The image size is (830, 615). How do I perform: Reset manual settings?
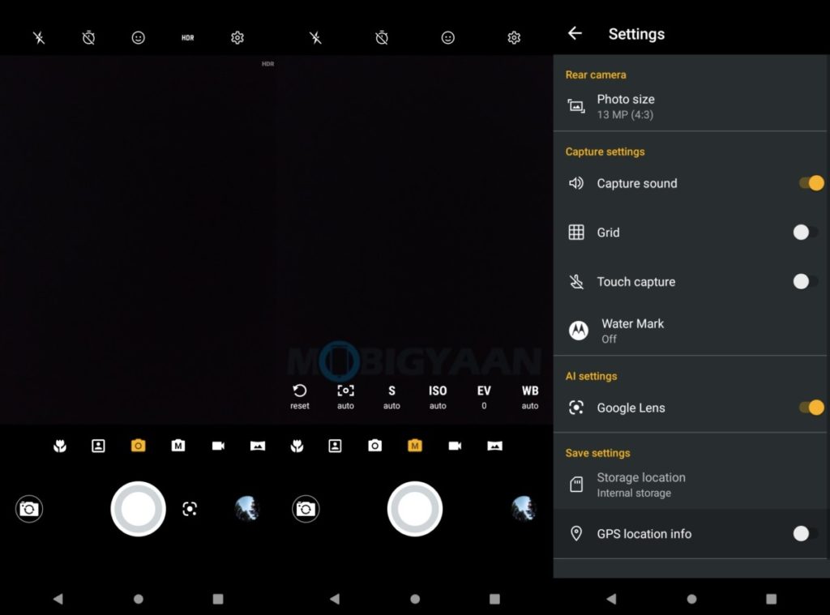click(300, 397)
